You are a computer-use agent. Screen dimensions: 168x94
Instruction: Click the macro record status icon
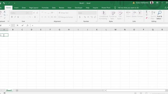pyautogui.click(x=4, y=93)
